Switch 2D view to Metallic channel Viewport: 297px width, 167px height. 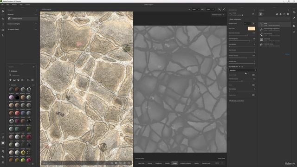tap(167, 163)
